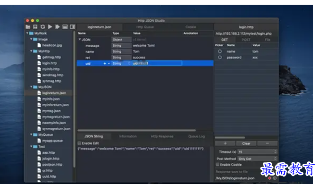Image resolution: width=319 pixels, height=184 pixels.
Task: Collapse the MyQueue folder
Action: click(x=31, y=134)
